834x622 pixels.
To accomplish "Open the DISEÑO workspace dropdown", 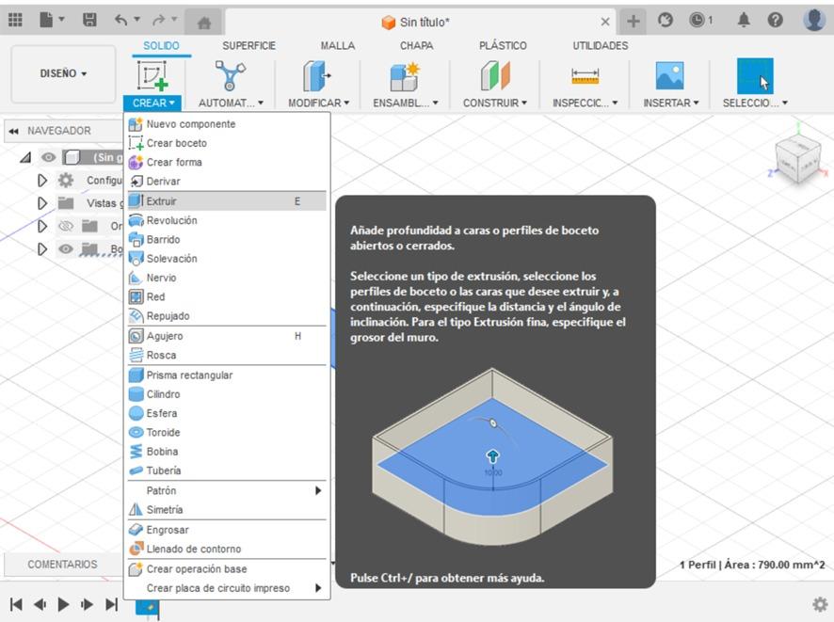I will 63,73.
